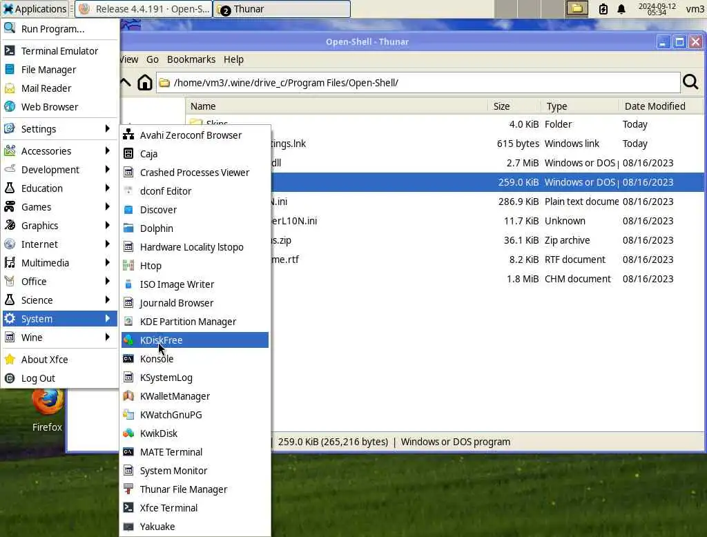Click the Applications menu button

click(35, 9)
